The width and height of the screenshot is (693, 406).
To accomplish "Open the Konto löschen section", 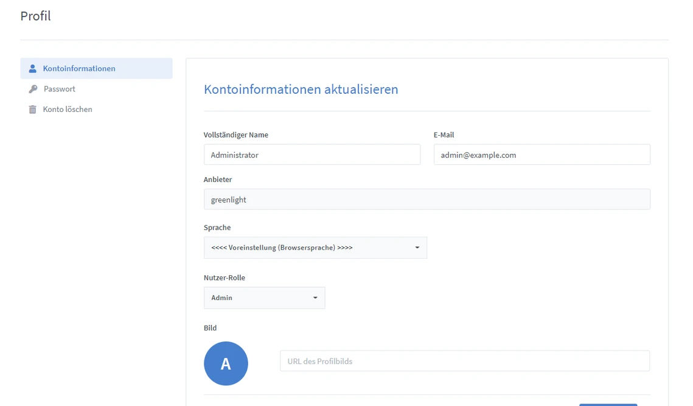I will 68,110.
